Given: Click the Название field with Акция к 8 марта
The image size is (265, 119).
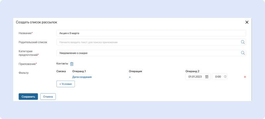Looking at the screenshot, I should [151, 33].
